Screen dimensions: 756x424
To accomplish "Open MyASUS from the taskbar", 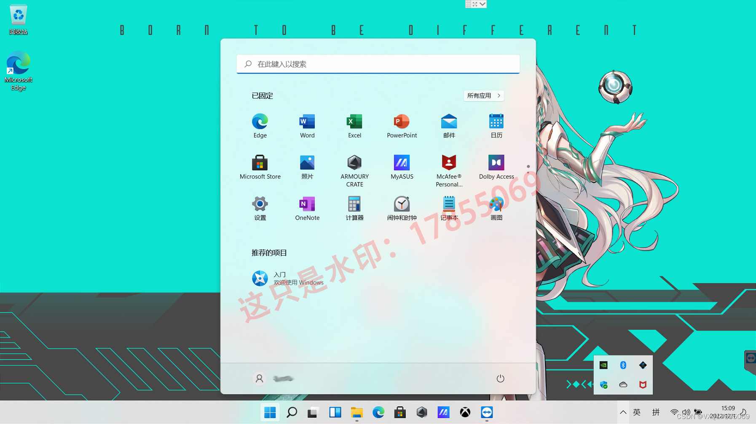I will [443, 412].
